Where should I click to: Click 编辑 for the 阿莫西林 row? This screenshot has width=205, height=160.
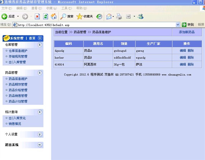[183, 64]
